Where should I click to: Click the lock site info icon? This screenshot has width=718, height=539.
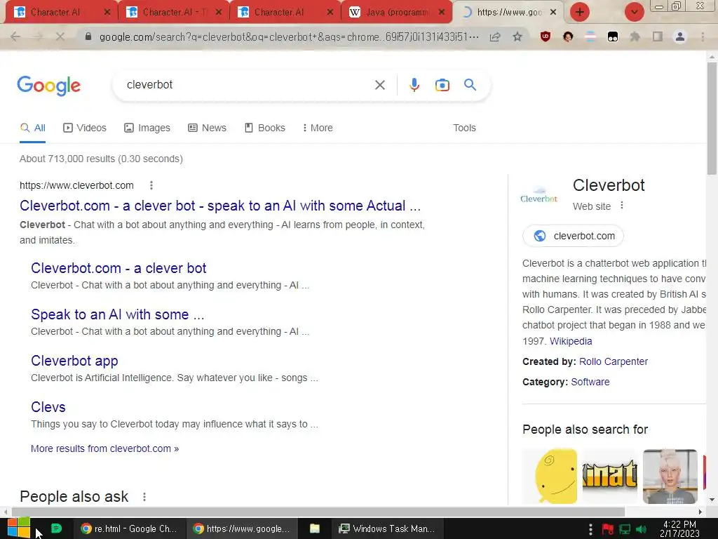click(x=88, y=36)
